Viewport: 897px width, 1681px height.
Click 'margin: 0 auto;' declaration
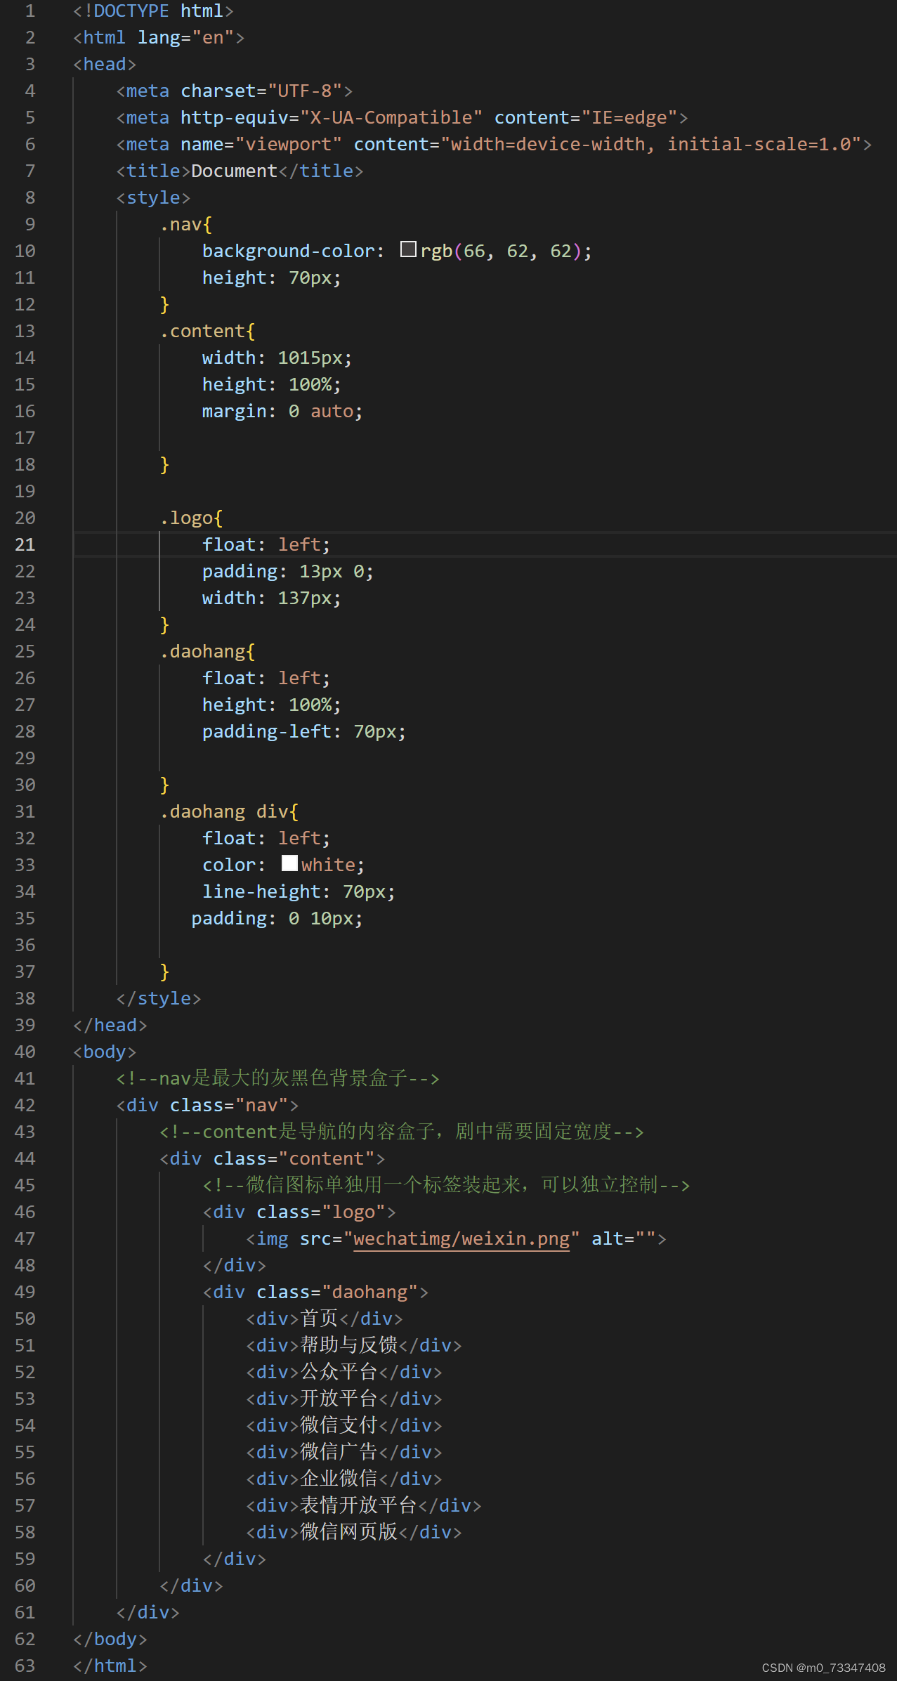tap(282, 412)
